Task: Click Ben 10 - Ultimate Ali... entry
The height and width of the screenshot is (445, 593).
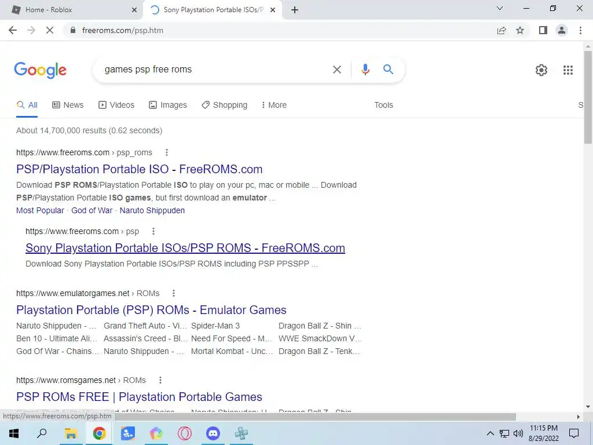Action: coord(57,338)
